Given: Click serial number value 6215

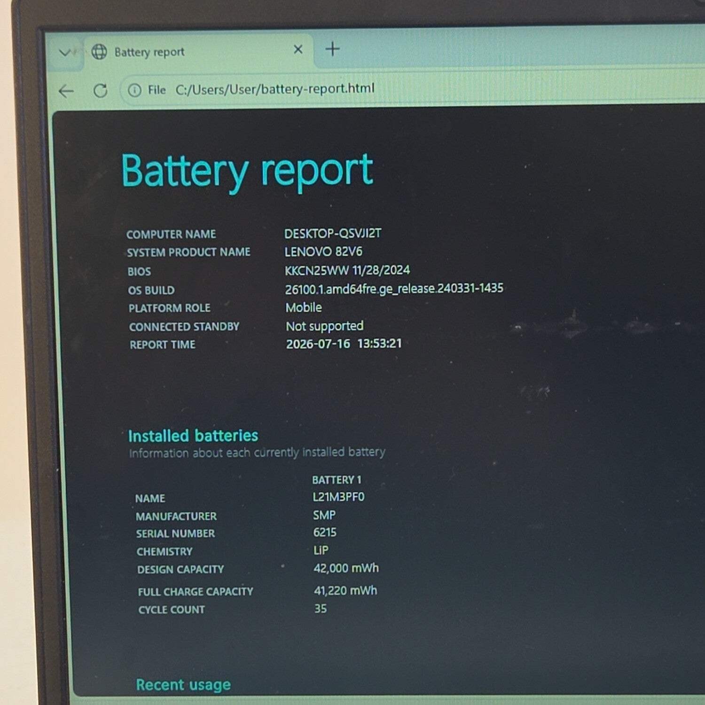Looking at the screenshot, I should pyautogui.click(x=325, y=533).
